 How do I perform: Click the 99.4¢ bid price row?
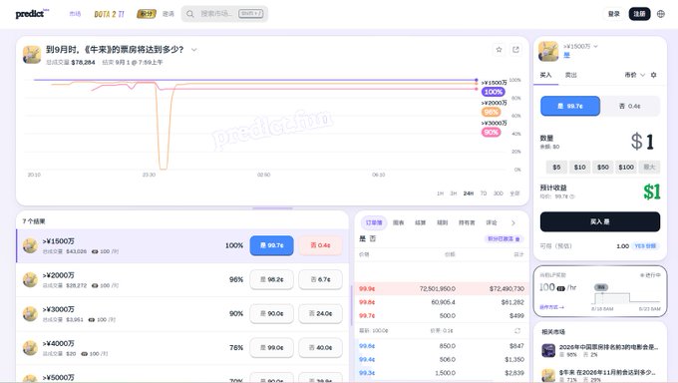(x=442, y=359)
